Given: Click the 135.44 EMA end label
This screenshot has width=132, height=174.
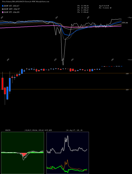Looking at the screenshot, I should point(125,23).
